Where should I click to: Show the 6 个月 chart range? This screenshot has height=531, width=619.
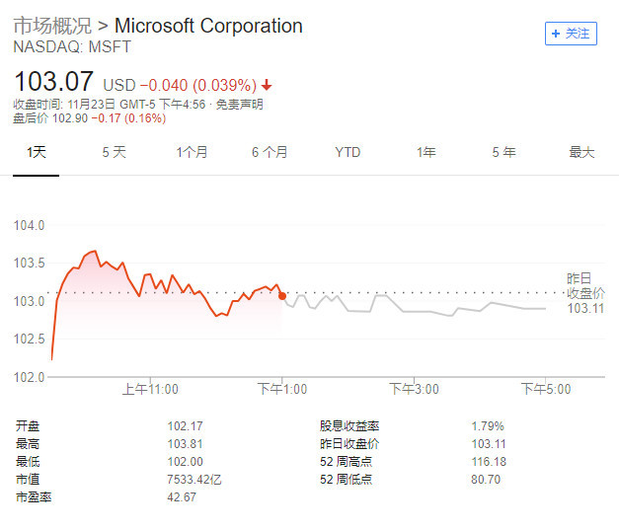click(x=270, y=152)
